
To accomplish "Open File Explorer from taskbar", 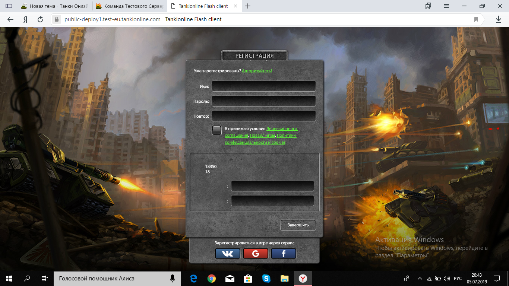I will click(284, 278).
